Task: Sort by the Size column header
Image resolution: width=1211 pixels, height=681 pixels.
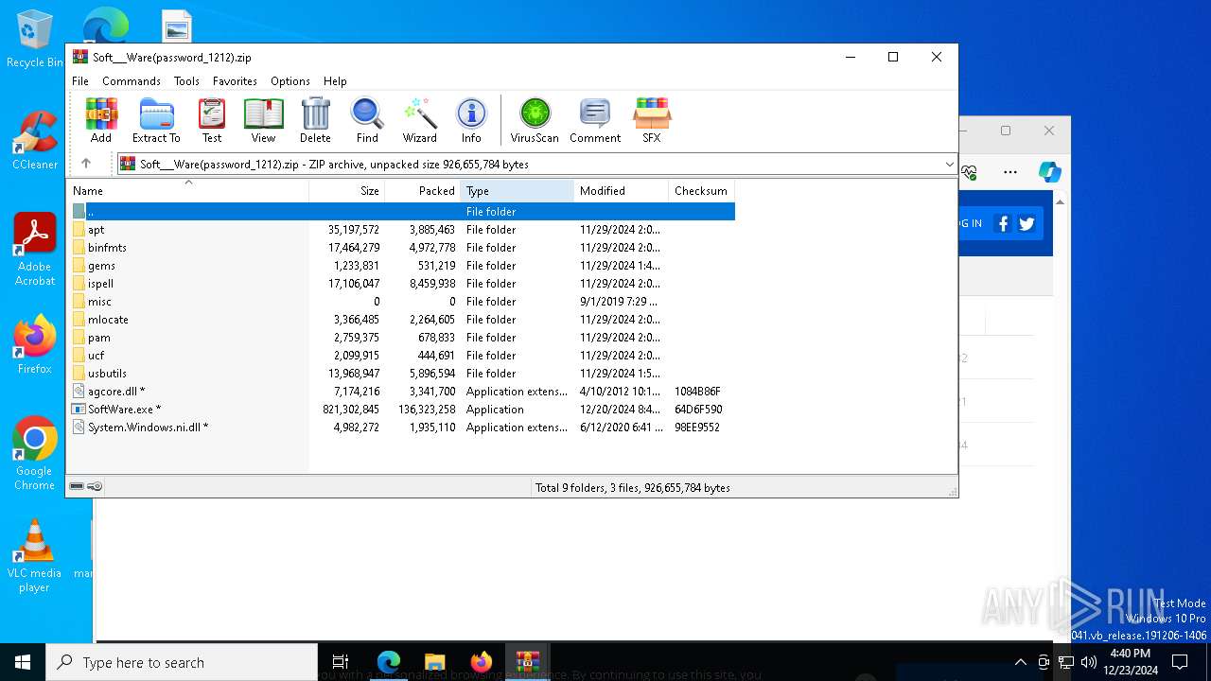Action: (346, 190)
